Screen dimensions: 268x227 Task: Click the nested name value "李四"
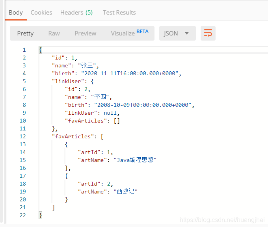(x=100, y=97)
